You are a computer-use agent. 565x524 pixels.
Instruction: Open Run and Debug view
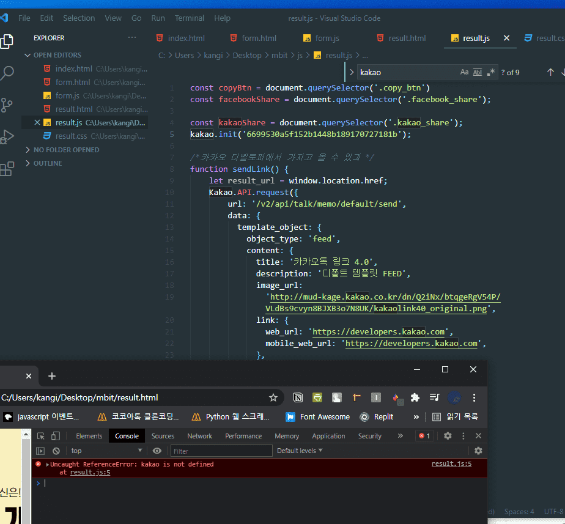tap(7, 136)
